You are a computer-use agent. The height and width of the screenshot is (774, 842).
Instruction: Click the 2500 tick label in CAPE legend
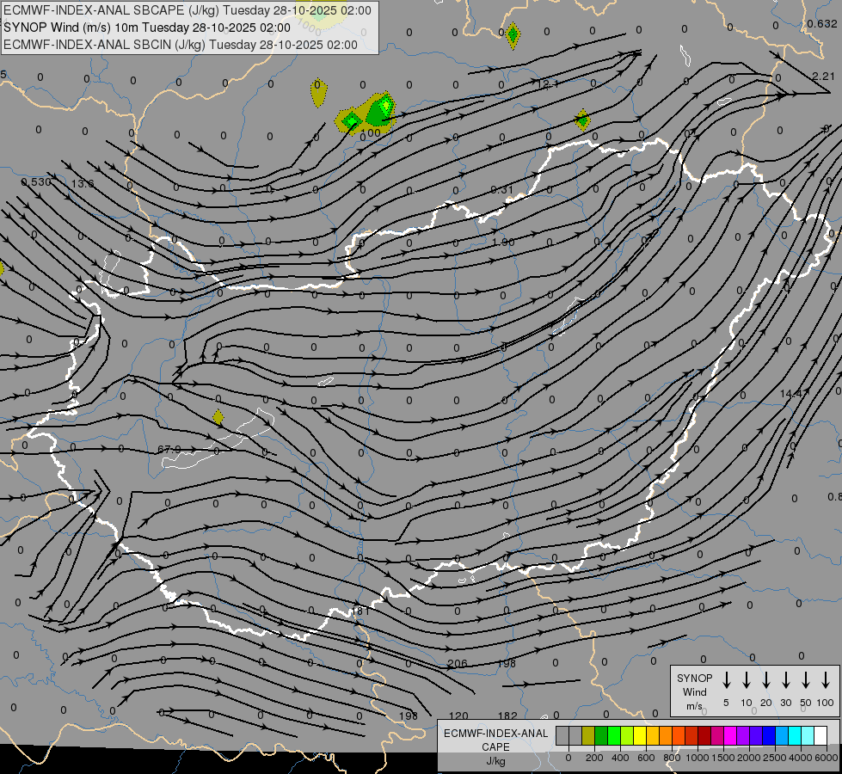coord(774,758)
